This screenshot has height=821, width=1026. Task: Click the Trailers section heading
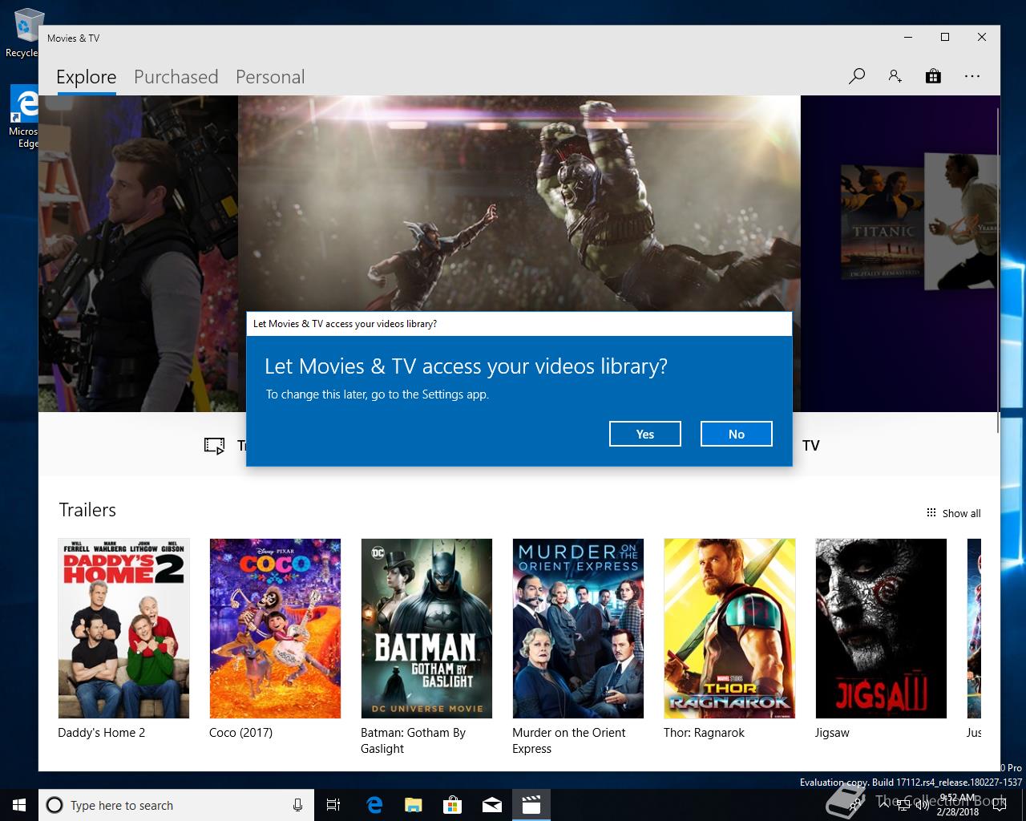coord(87,510)
